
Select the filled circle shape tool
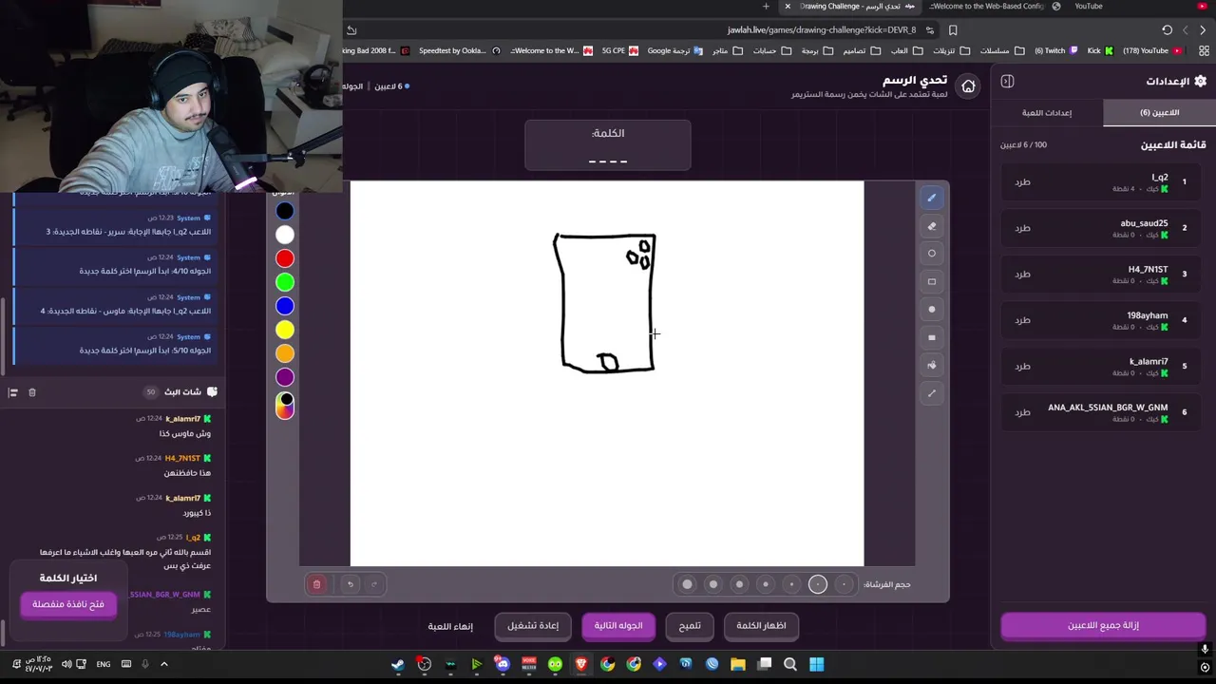click(x=931, y=309)
